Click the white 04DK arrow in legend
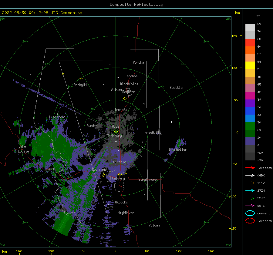The width and height of the screenshot is (273, 255). click(250, 176)
